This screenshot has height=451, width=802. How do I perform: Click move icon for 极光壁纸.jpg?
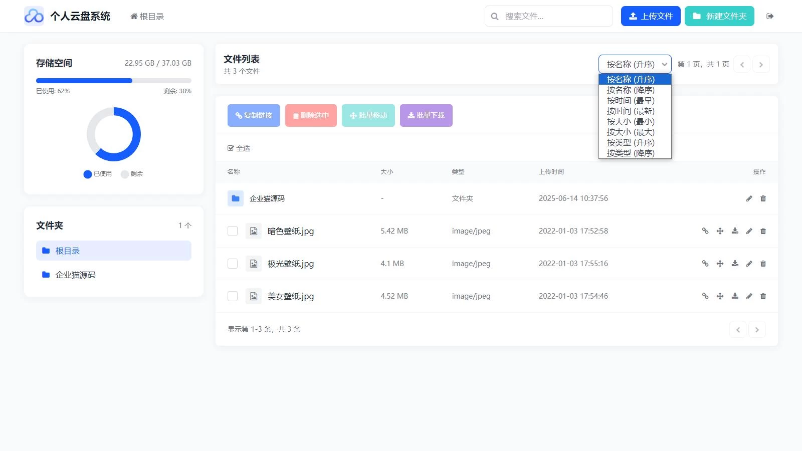[x=720, y=264]
